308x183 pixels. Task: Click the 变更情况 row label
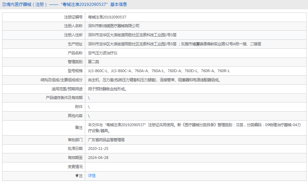click(x=75, y=167)
